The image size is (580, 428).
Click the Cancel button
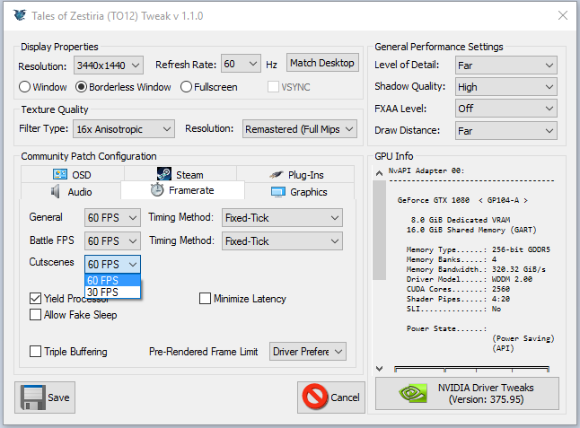click(331, 397)
